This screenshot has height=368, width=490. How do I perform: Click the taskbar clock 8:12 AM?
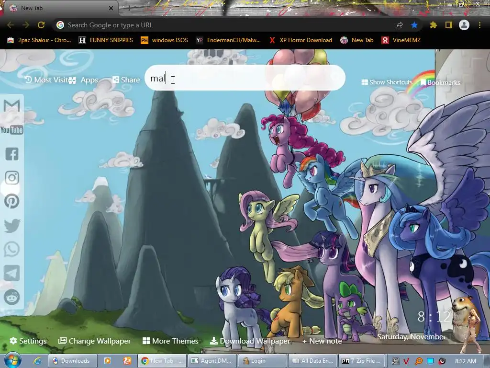click(x=465, y=361)
